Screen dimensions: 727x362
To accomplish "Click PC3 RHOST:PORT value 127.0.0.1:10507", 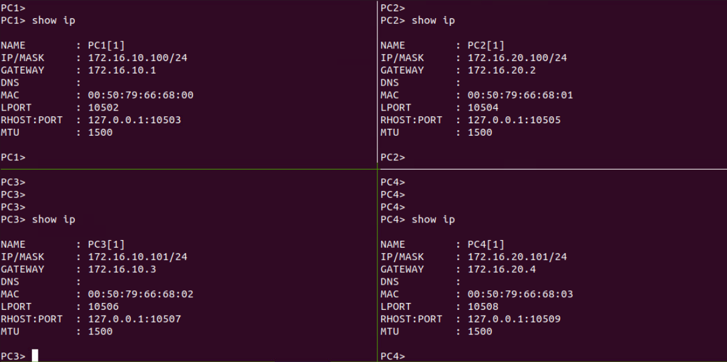I will [135, 319].
